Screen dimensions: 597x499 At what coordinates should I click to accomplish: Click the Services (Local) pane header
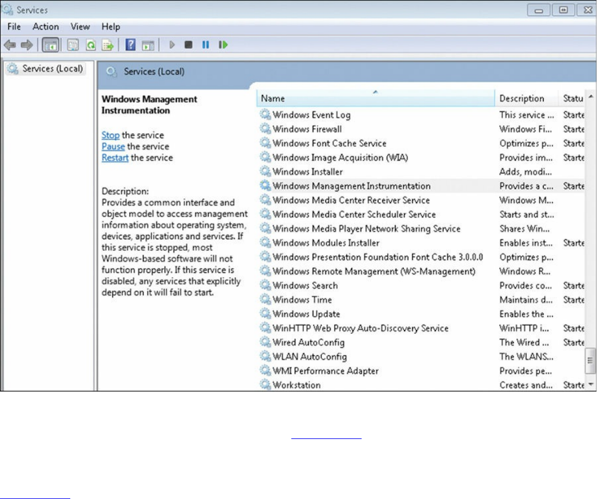click(x=154, y=71)
